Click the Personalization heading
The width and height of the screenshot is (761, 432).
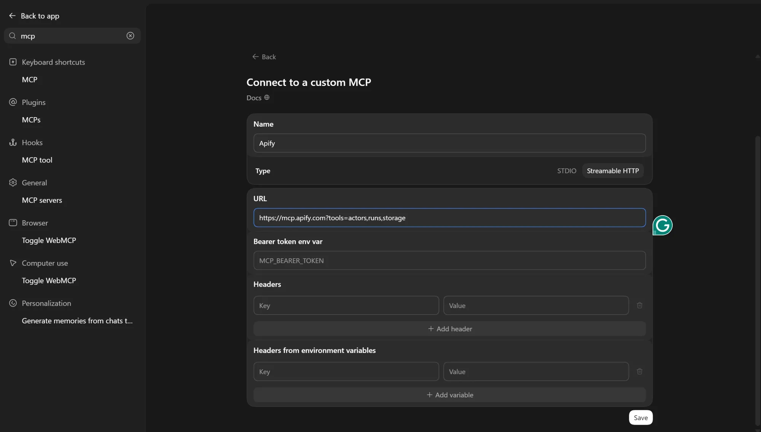46,303
